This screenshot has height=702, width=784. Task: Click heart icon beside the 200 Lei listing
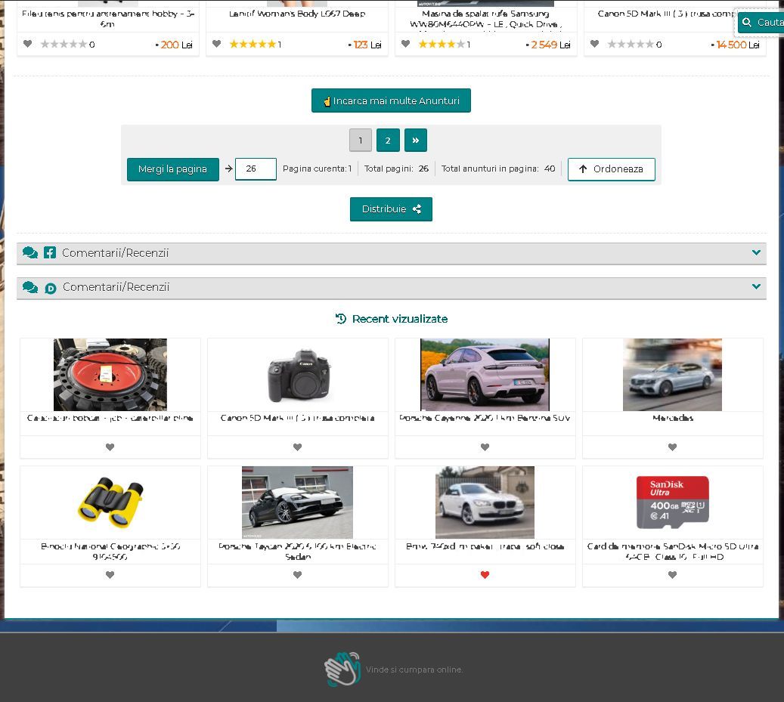coord(28,44)
